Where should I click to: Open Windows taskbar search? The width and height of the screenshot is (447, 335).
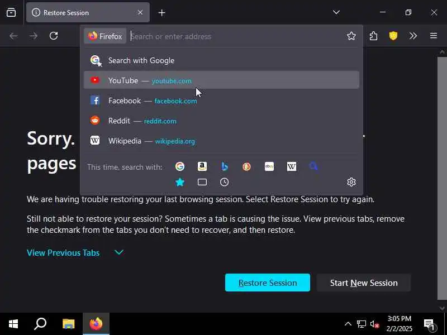[40, 324]
